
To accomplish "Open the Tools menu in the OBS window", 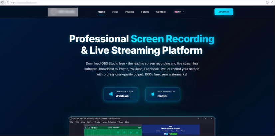I will click(121, 122).
